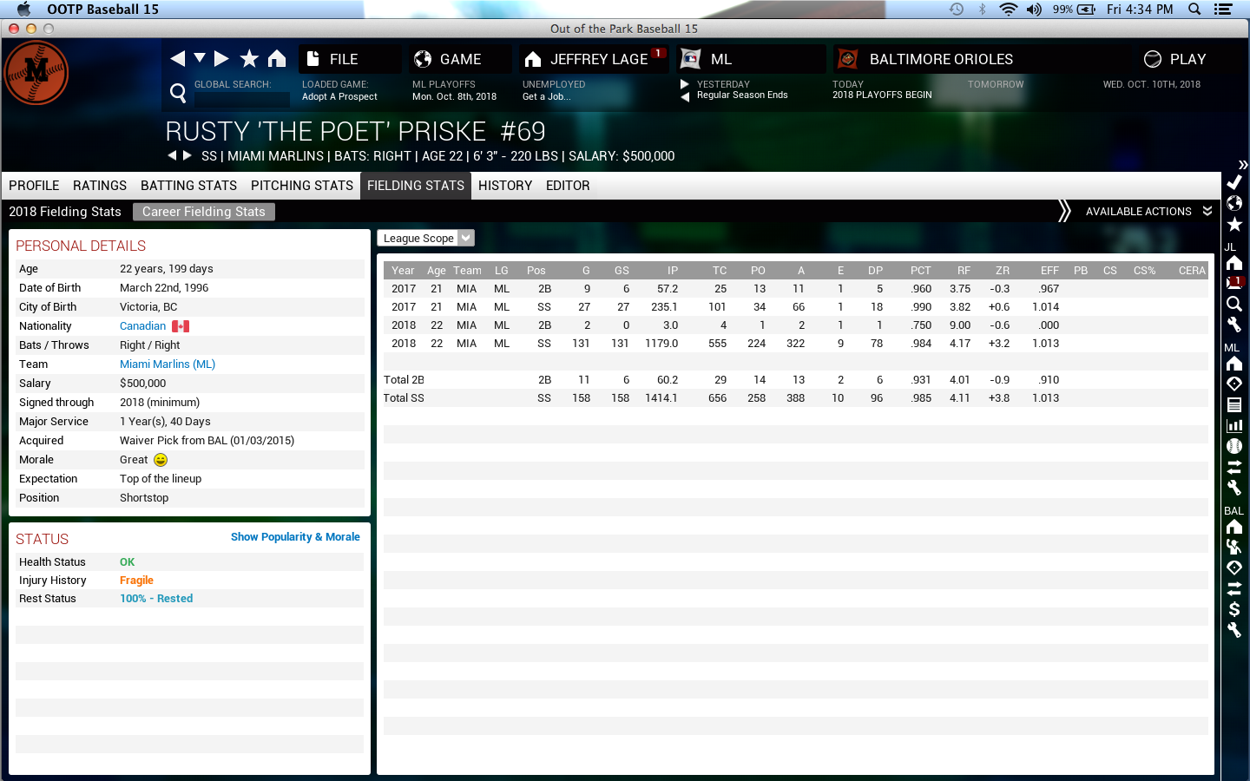The height and width of the screenshot is (781, 1250).
Task: Sort the table by the ZR column header
Action: [x=1003, y=271]
